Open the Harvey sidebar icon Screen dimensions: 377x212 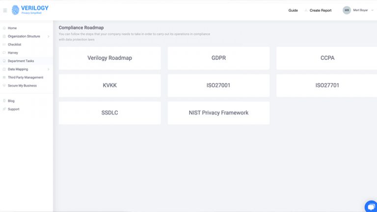coord(4,53)
